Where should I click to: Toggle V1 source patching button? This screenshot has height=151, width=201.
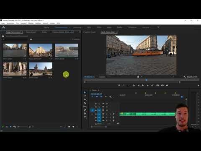coord(93,110)
